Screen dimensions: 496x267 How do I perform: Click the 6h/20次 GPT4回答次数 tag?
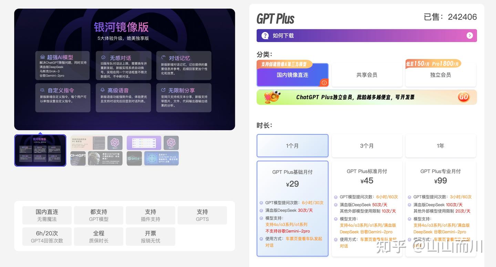tap(47, 237)
